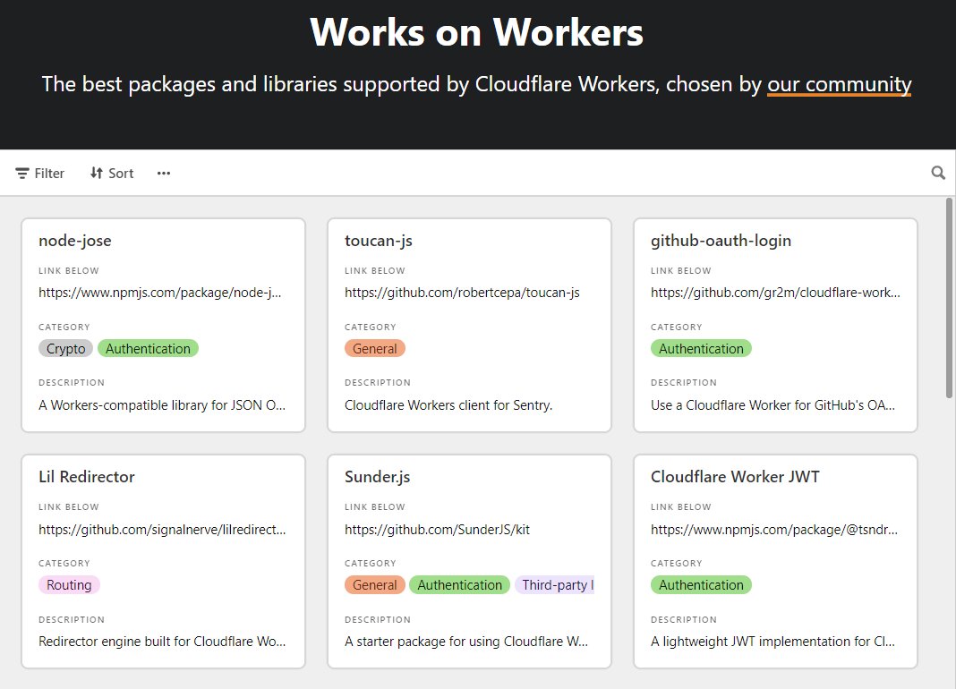The height and width of the screenshot is (689, 956).
Task: Open the node-jose npmjs link
Action: tap(159, 293)
